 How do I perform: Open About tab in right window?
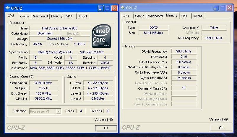(198, 16)
